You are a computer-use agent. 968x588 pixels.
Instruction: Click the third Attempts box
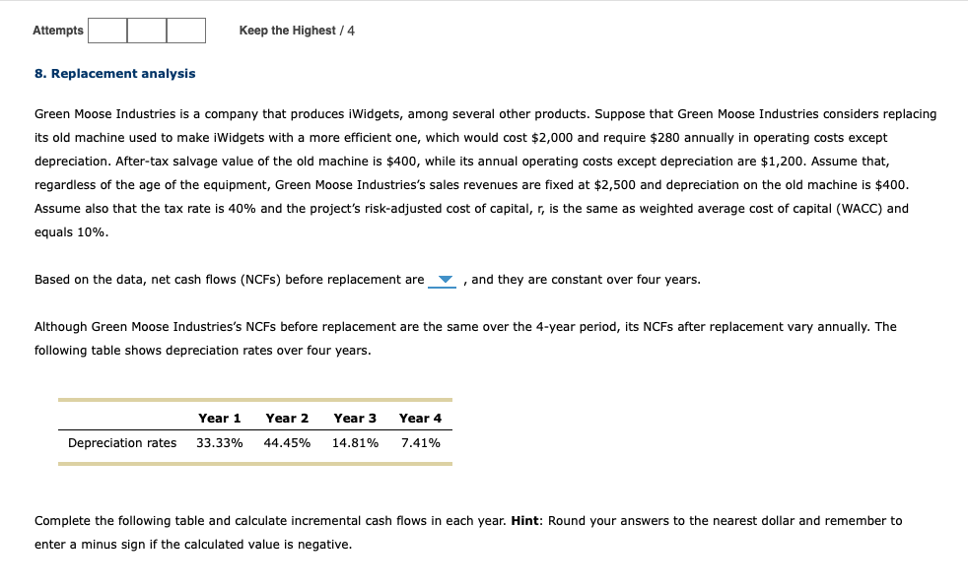tap(185, 31)
